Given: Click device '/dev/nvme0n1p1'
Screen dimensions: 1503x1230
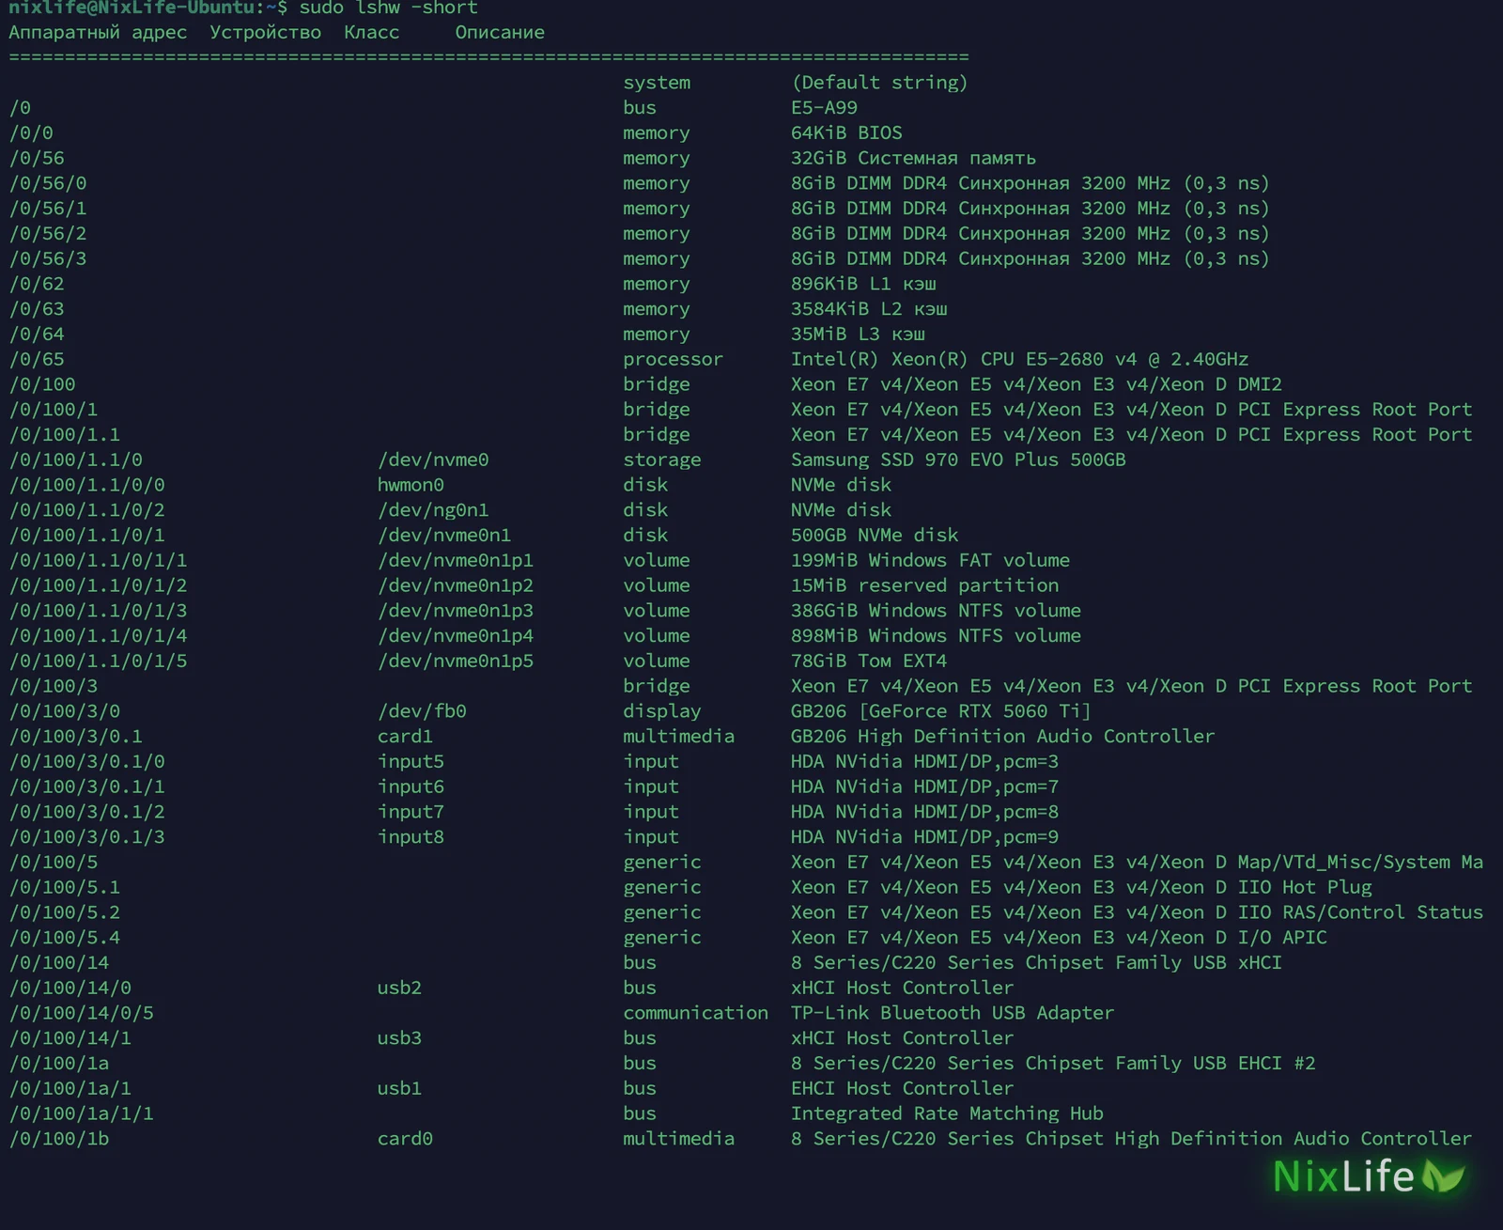Looking at the screenshot, I should [456, 560].
